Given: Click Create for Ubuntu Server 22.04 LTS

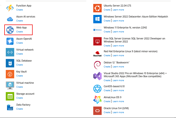Looking at the screenshot, I should click(107, 10).
